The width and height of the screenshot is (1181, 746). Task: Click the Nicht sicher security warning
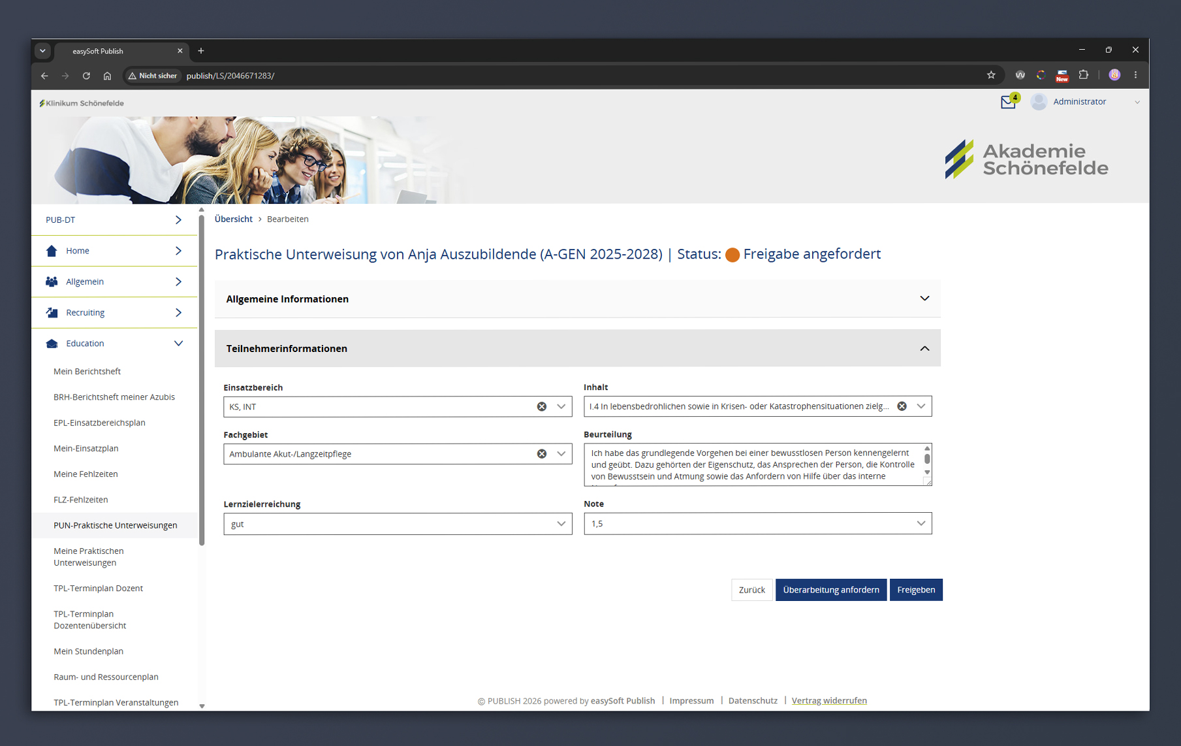coord(153,76)
